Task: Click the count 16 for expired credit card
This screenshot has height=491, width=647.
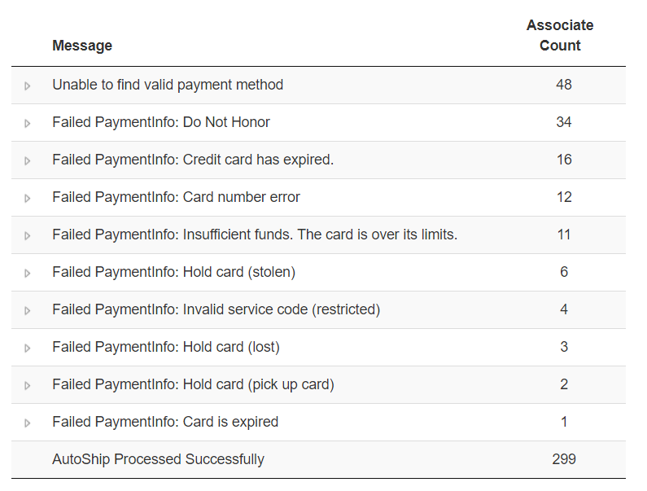Action: (x=564, y=160)
